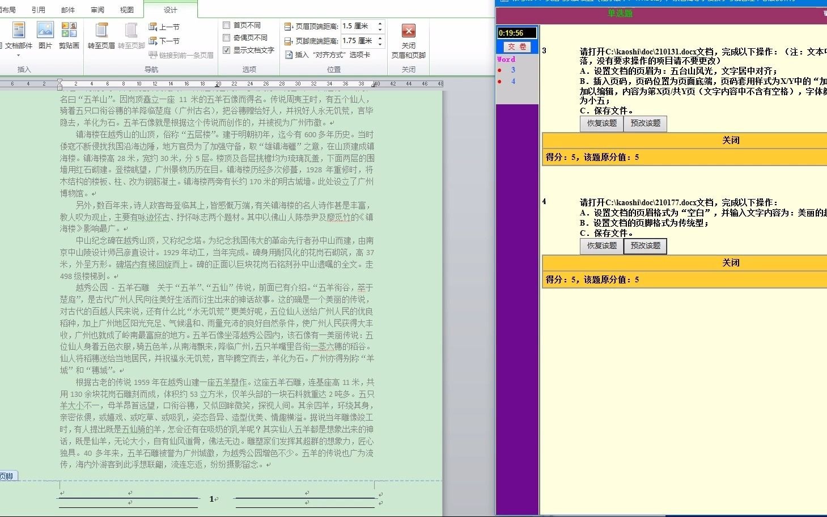The height and width of the screenshot is (517, 827).
Task: Click paragraph starting 中山纪念碑在越秀山顶
Action: 217,258
